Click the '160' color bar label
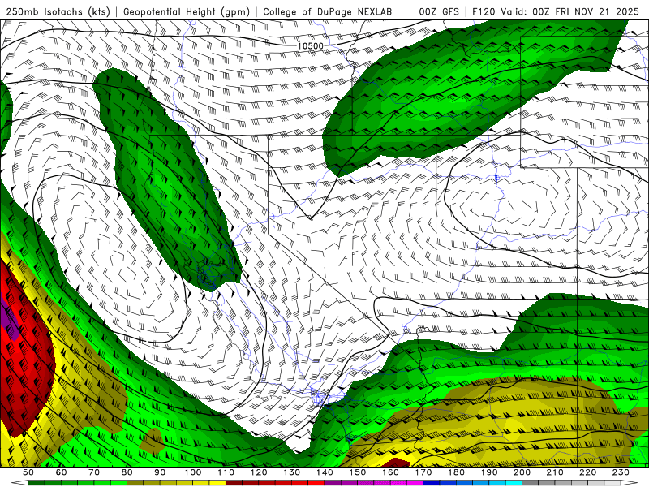 tap(390, 472)
